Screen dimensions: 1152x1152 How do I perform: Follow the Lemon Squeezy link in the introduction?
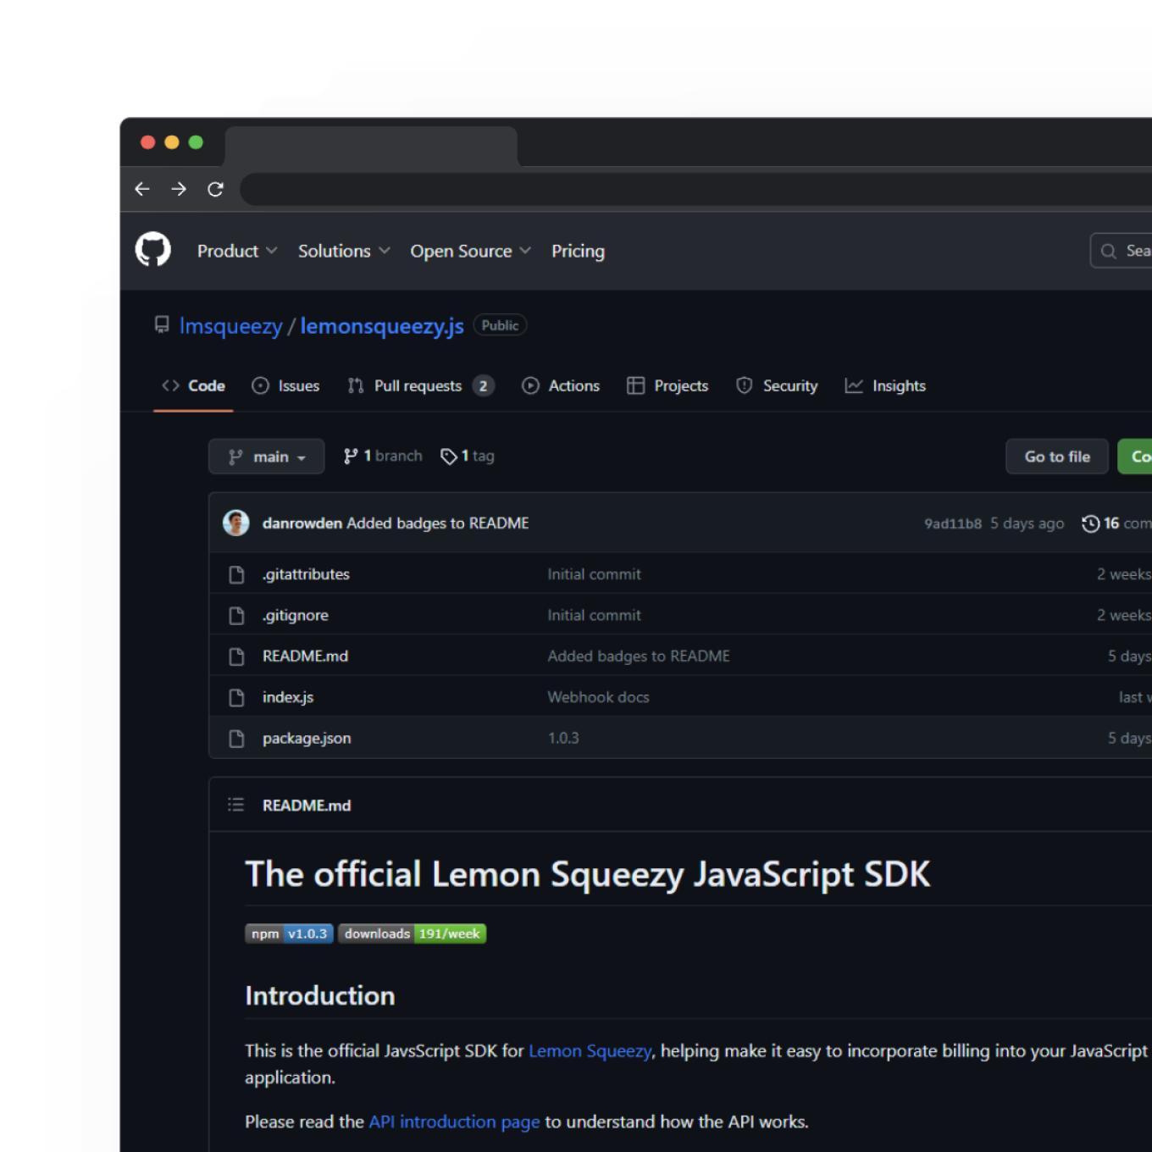tap(589, 1050)
